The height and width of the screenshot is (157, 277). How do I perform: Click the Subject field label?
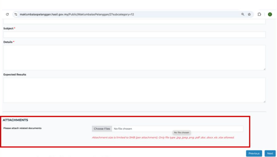click(x=8, y=28)
